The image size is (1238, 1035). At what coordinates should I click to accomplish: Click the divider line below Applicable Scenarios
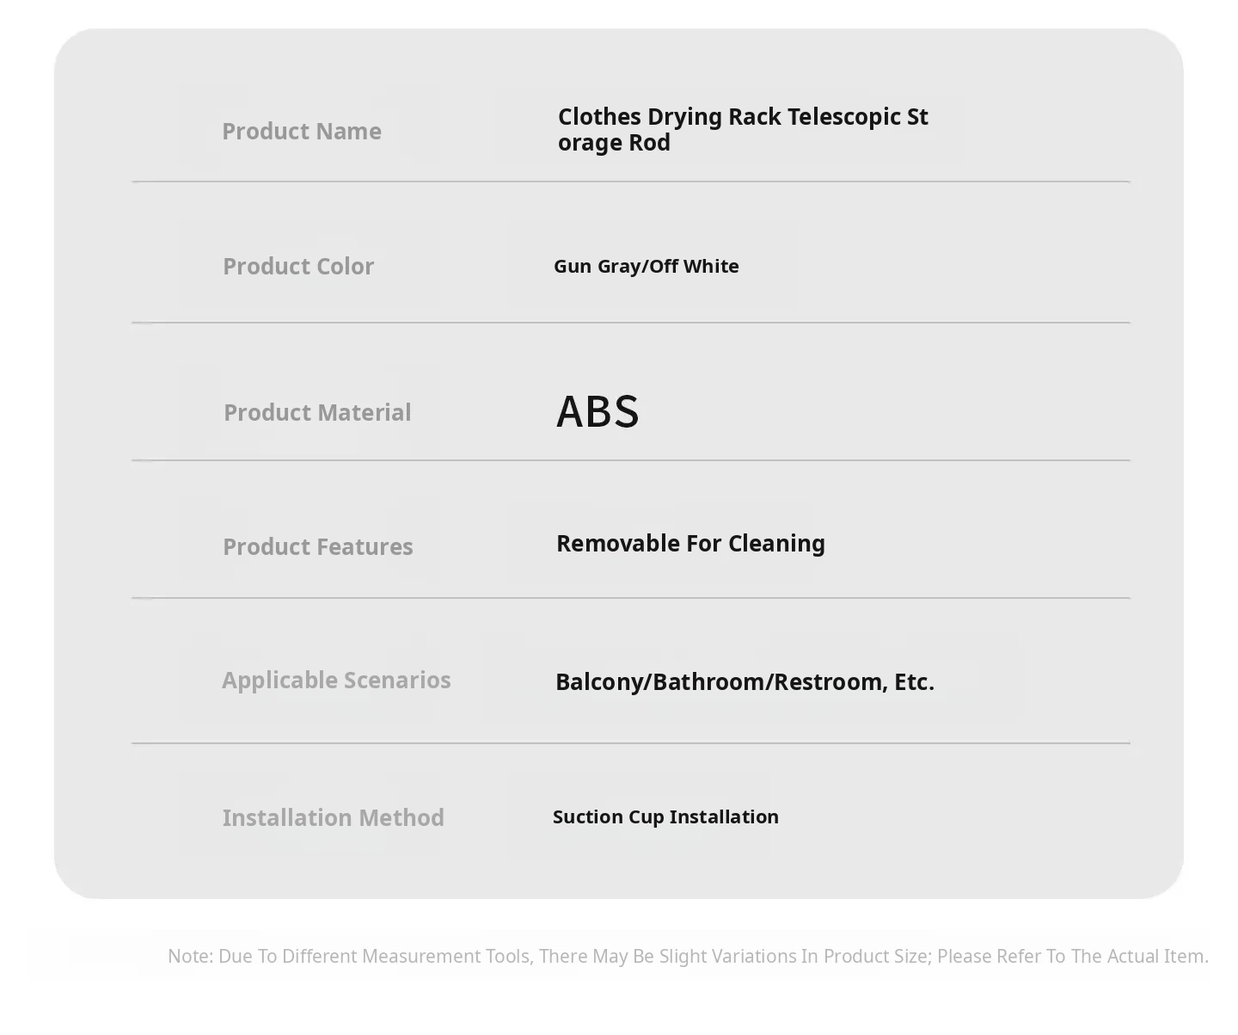(630, 742)
